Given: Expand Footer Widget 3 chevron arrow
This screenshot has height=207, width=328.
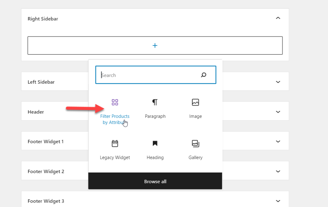Looking at the screenshot, I should click(278, 201).
